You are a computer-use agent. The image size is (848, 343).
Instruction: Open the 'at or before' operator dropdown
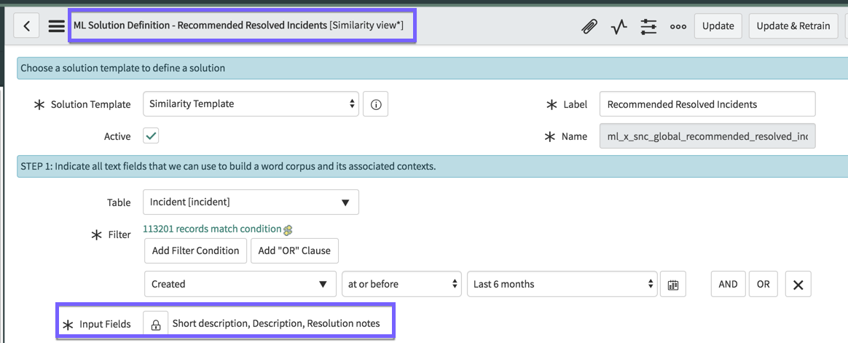[402, 284]
